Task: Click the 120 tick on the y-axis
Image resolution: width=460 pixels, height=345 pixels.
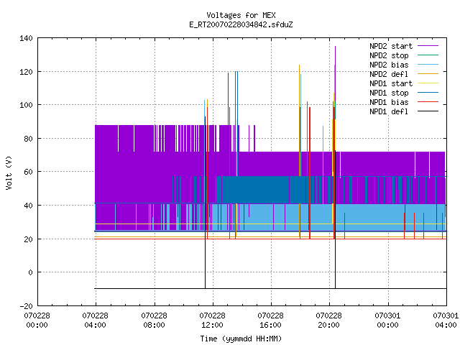Action: [x=26, y=72]
